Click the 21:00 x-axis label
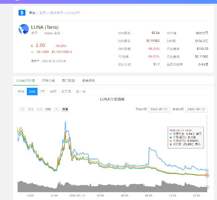 point(54,195)
